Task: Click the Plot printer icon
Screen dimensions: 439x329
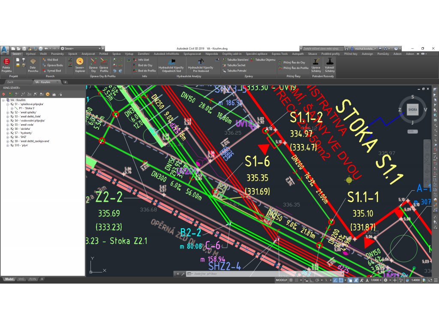Action: (41, 48)
